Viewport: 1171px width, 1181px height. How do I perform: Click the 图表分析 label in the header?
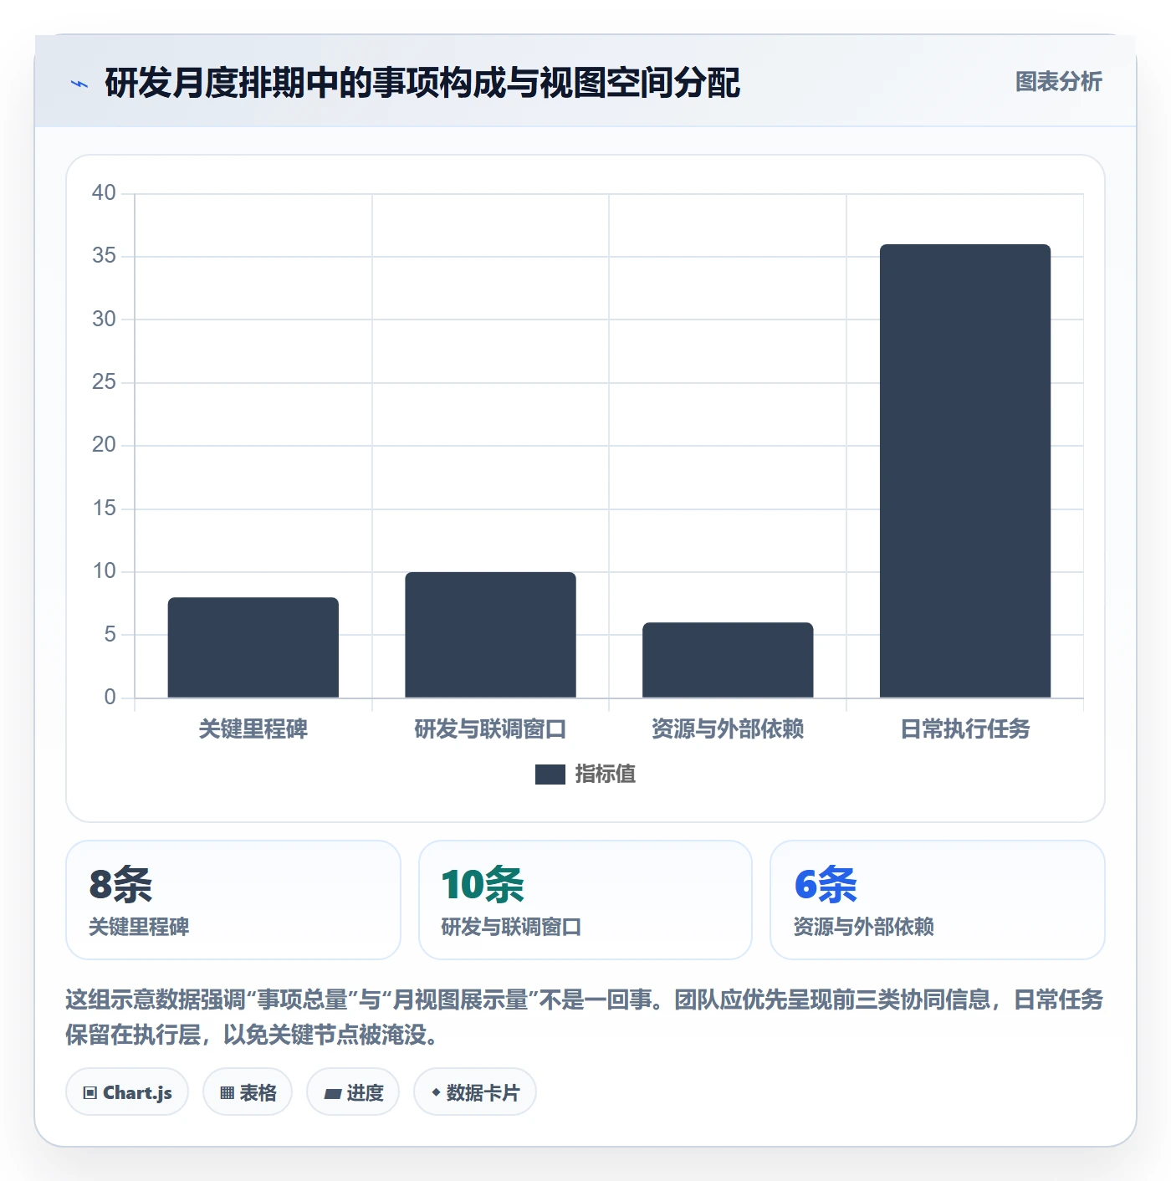[1058, 82]
